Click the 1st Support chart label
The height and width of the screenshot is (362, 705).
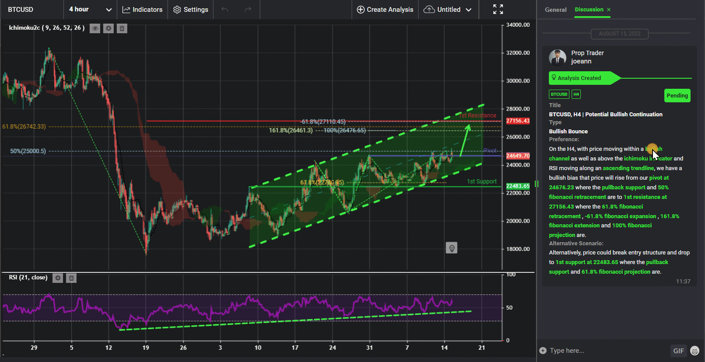(482, 181)
